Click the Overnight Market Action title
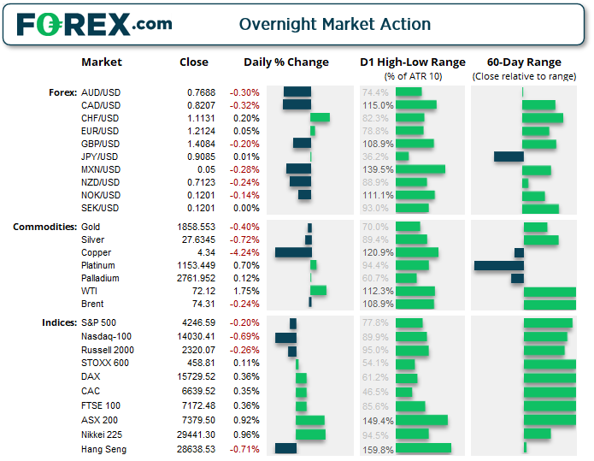 [334, 24]
